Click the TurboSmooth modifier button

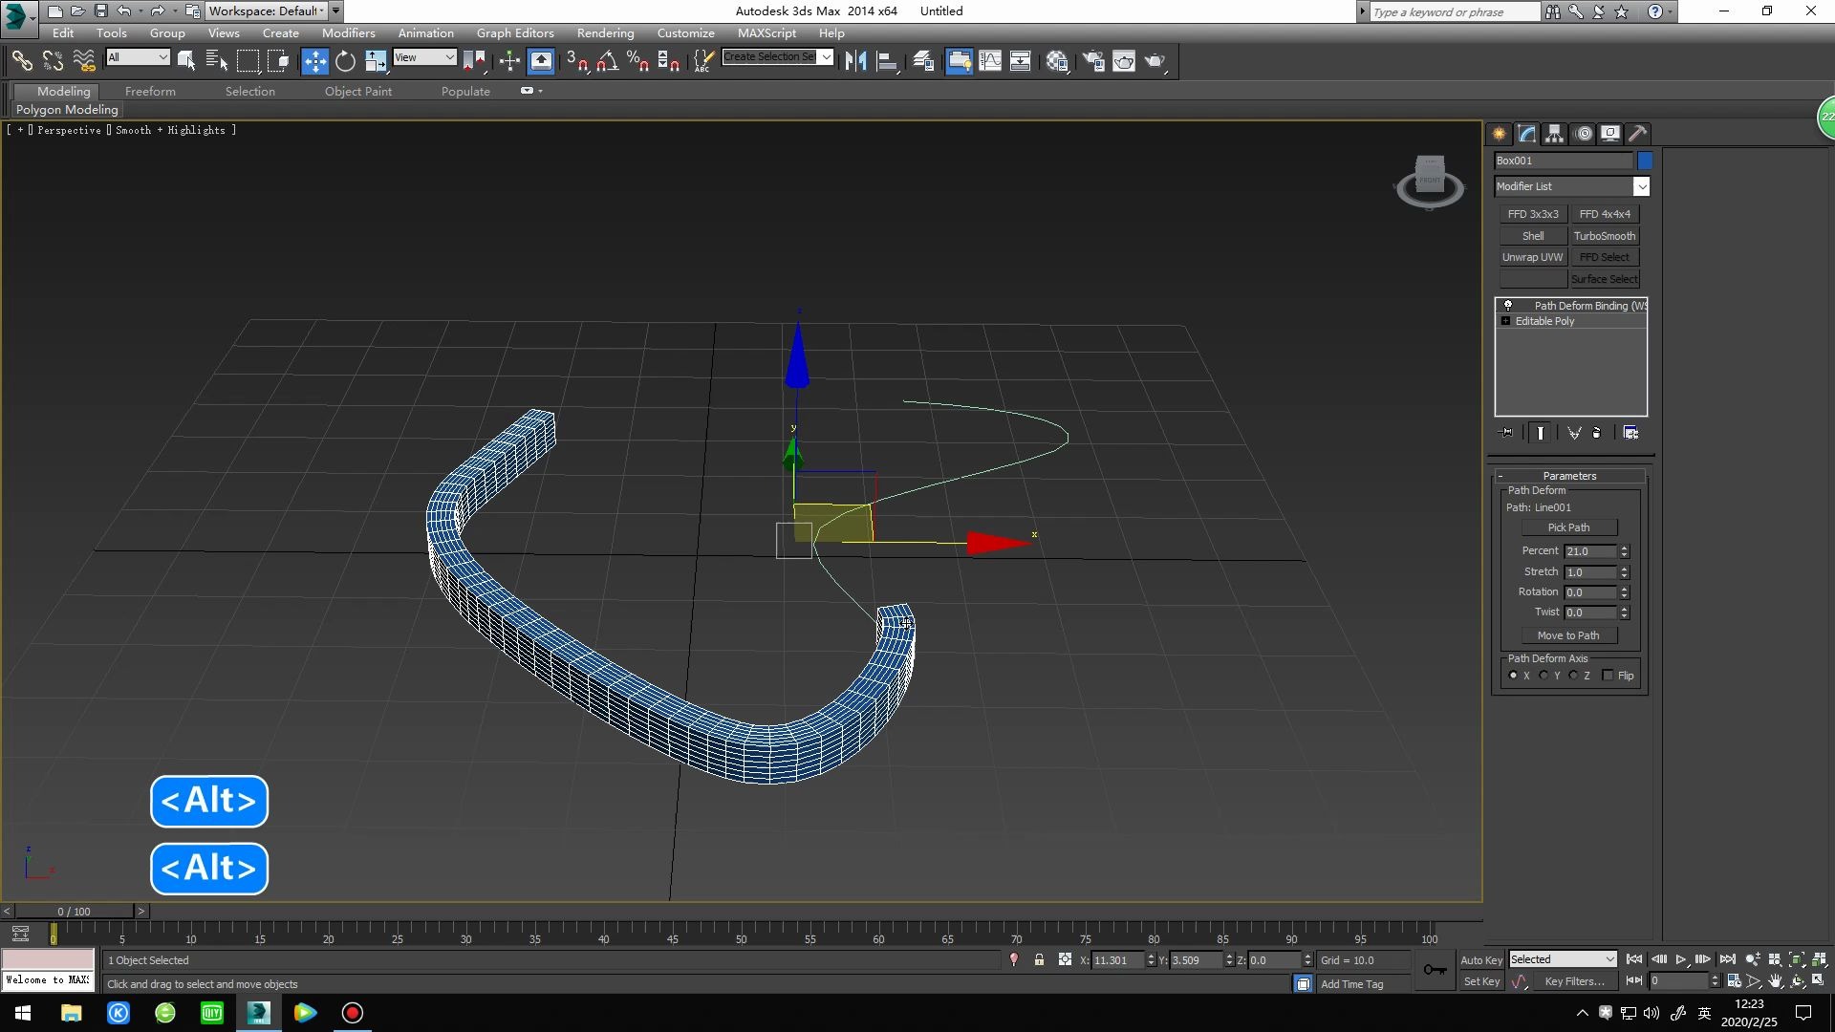1604,236
